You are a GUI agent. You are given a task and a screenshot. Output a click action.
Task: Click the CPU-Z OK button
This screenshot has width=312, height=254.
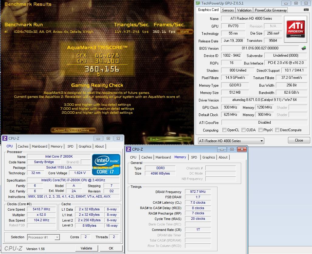pyautogui.click(x=111, y=248)
